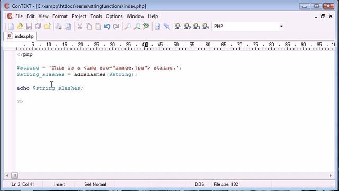
Task: Open the Help menu
Action: pos(153,16)
